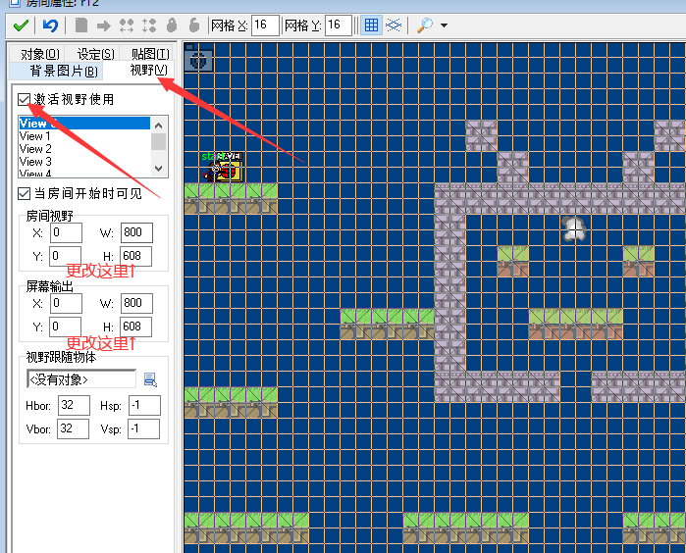
Task: Select the 视野(V) tab
Action: click(149, 70)
